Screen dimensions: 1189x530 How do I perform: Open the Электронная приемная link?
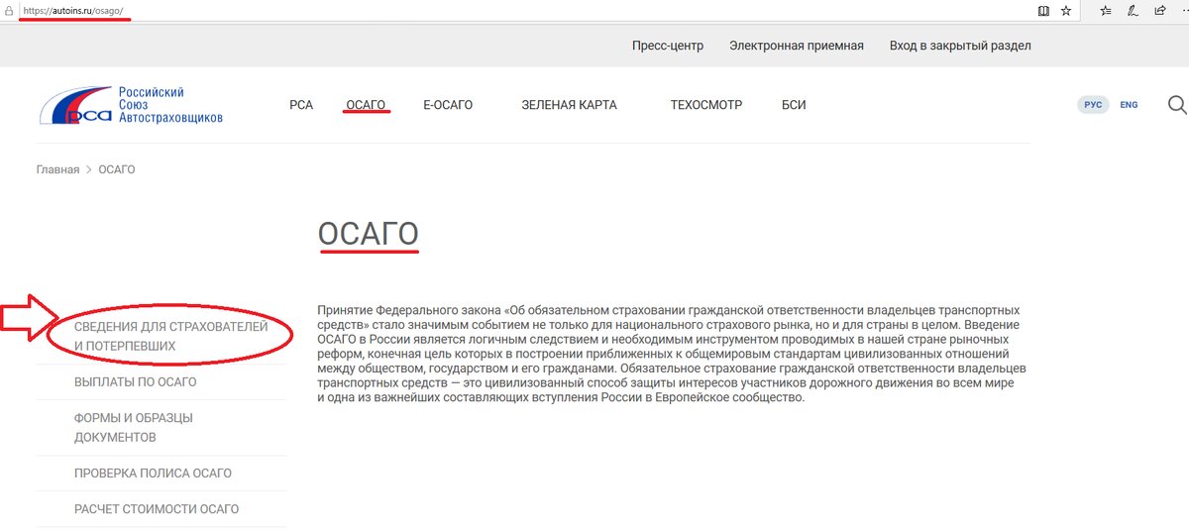tap(797, 46)
